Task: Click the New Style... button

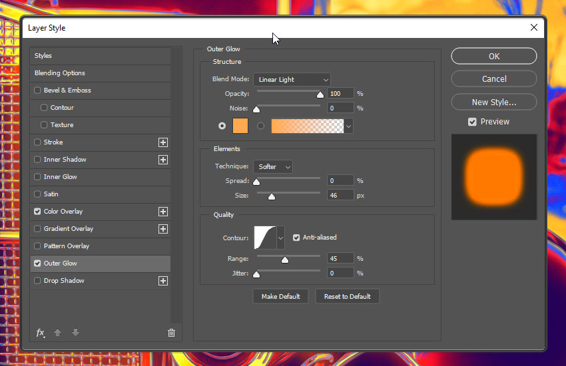Action: (494, 102)
